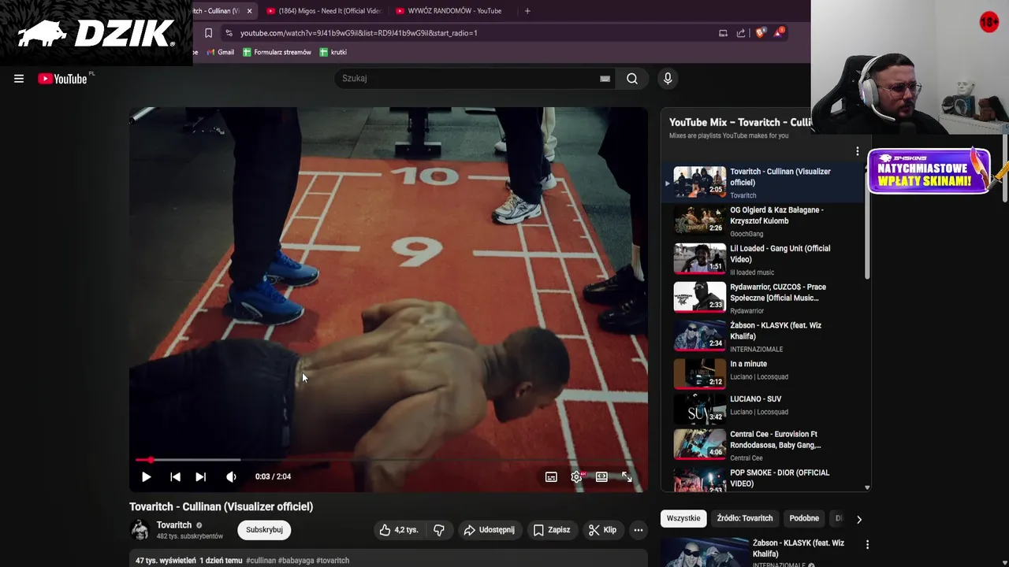Open the Żabson - KLASYK recommended video thumbnail

pos(704,552)
